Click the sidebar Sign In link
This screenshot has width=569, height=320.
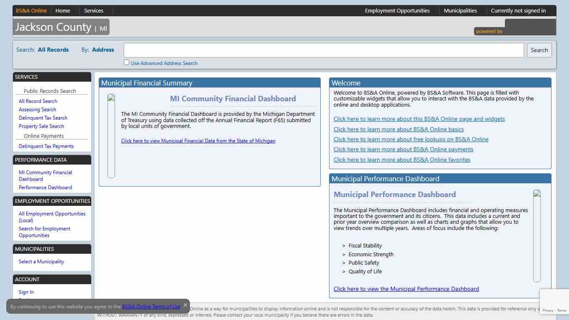pos(26,292)
